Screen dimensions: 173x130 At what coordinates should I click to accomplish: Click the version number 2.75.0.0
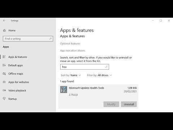(x=73, y=95)
